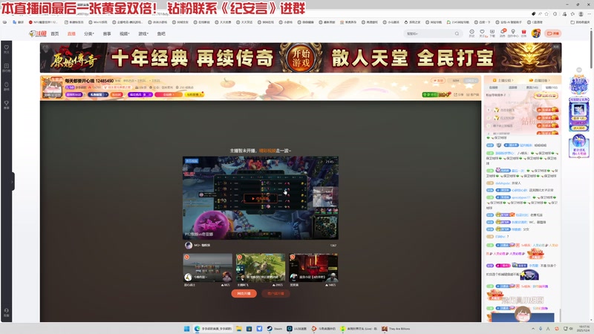Click the orange 网页开播 button
Image resolution: width=594 pixels, height=334 pixels.
244,293
